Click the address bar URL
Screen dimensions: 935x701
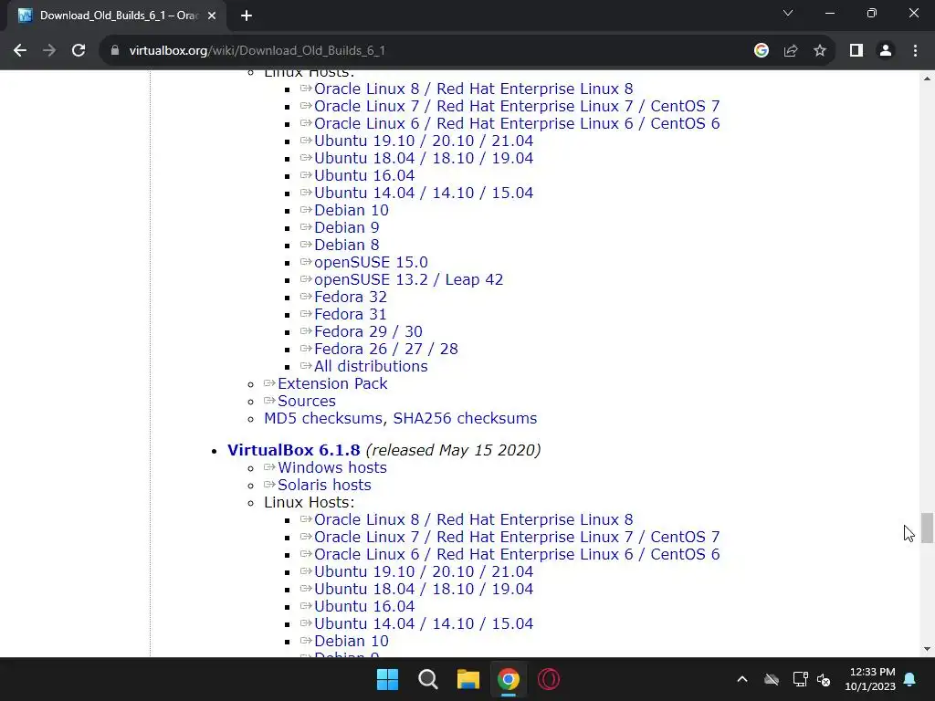click(x=257, y=51)
